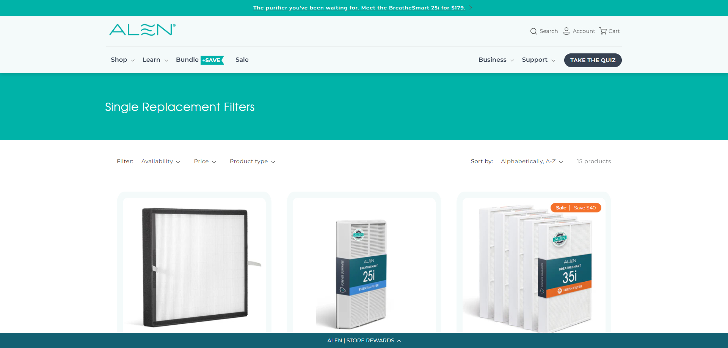Open the BreatheSmart 25i announcement link
The width and height of the screenshot is (728, 348).
[359, 8]
